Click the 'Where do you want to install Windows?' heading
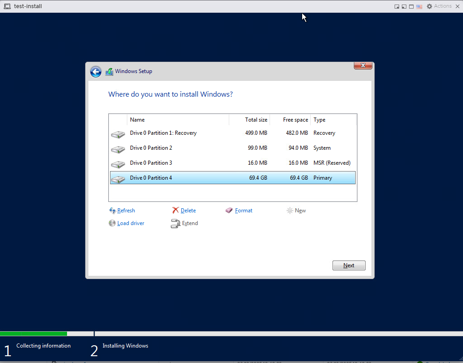Image resolution: width=463 pixels, height=363 pixels. click(170, 94)
